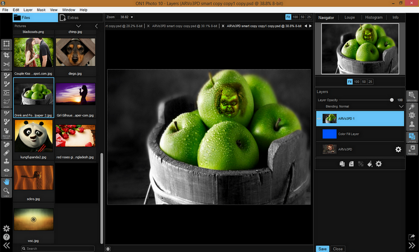Select the Line Mask tool
The width and height of the screenshot is (419, 252).
(x=6, y=103)
